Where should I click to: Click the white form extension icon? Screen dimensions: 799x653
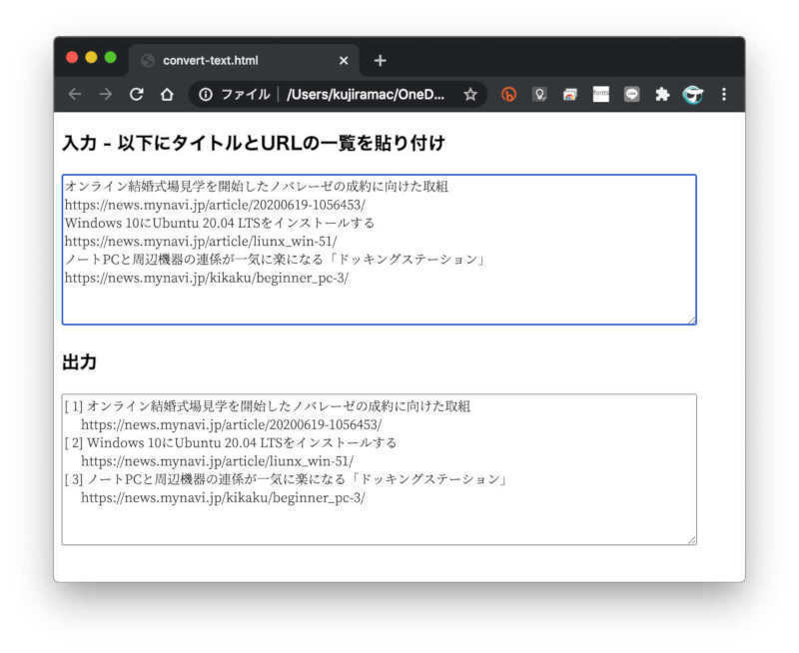coord(601,94)
